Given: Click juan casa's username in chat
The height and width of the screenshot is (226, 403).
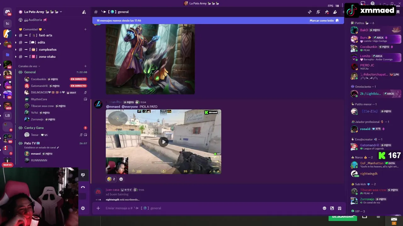Looking at the screenshot, I should 112,190.
